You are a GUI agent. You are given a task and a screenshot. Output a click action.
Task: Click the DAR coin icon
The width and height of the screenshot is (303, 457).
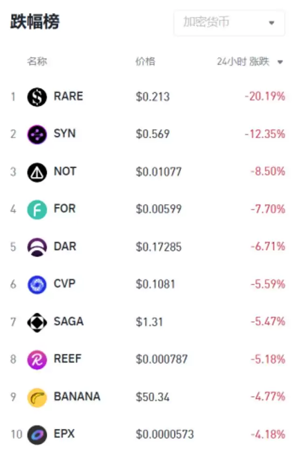tap(37, 247)
